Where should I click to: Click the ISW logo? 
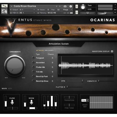coord(4,11)
